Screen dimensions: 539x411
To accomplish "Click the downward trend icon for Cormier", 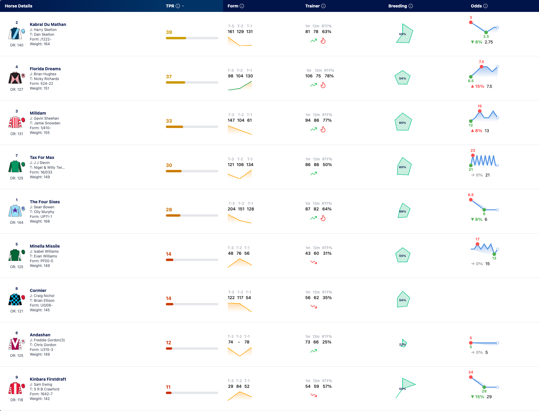I will click(x=314, y=307).
